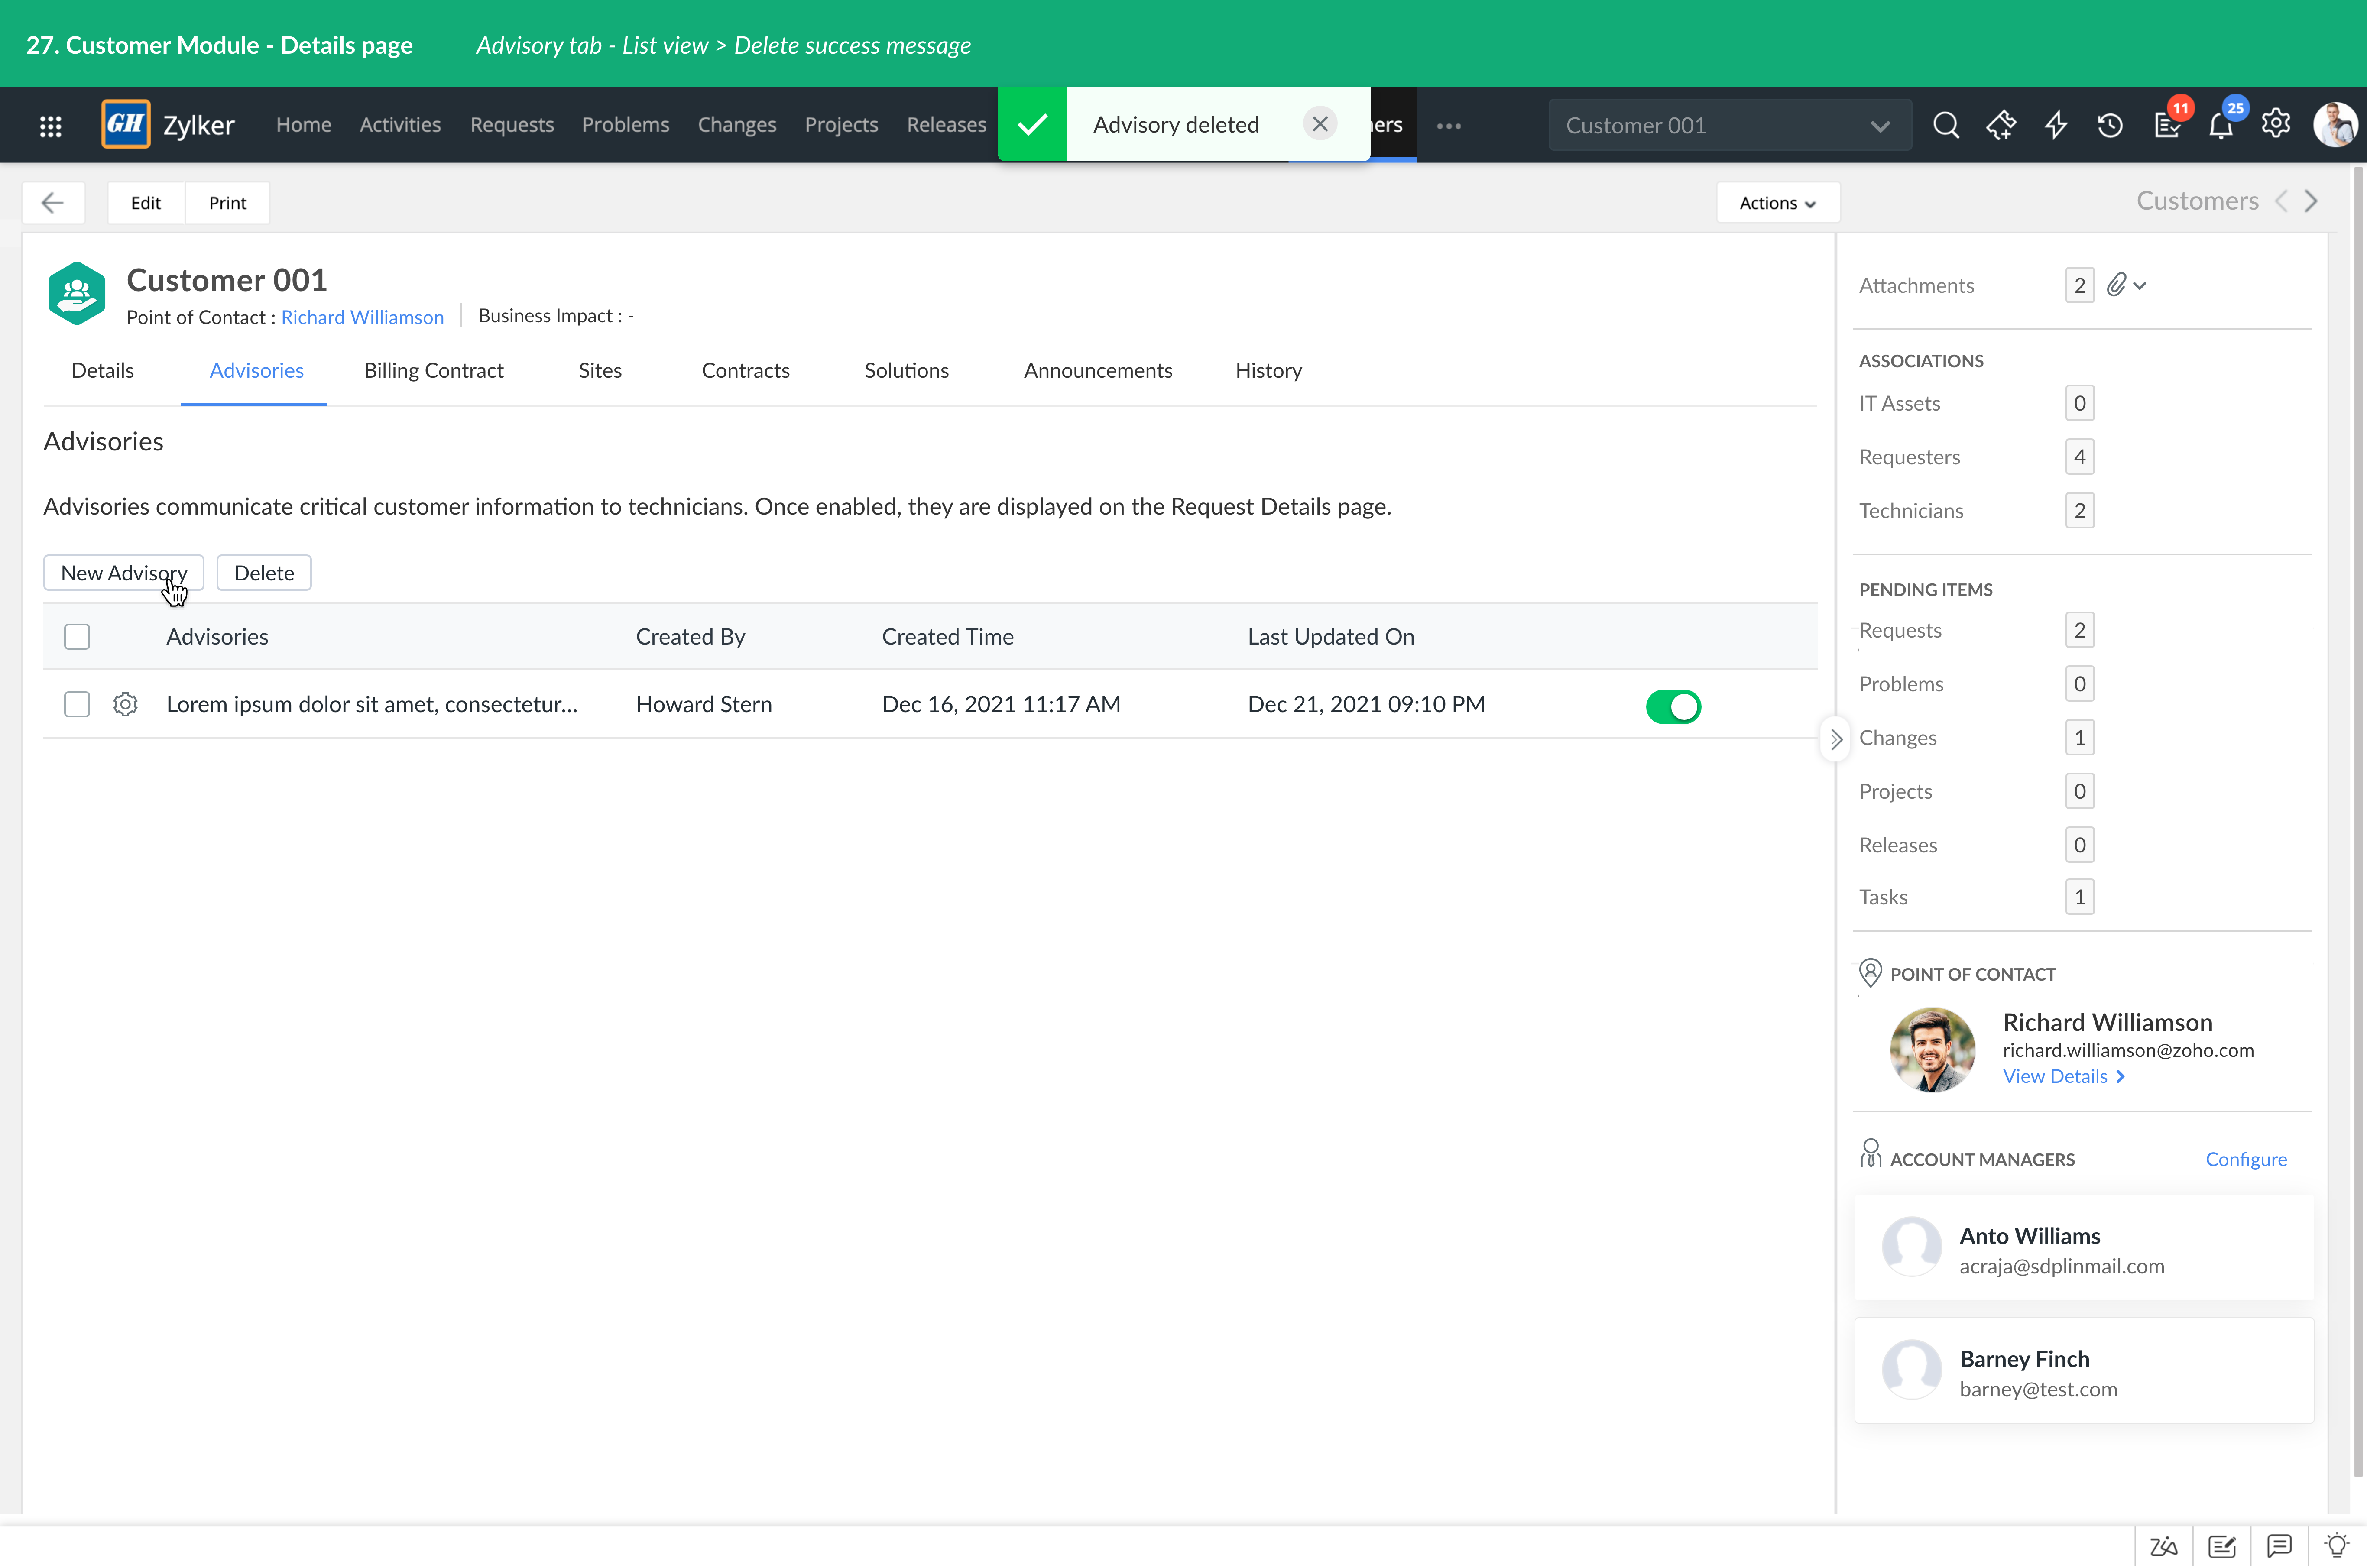This screenshot has height=1568, width=2367.
Task: Click the account managers person icon
Action: click(1870, 1154)
